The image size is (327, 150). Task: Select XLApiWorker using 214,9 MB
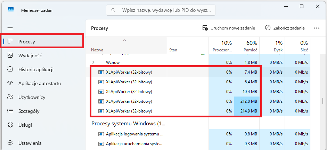pos(198,111)
